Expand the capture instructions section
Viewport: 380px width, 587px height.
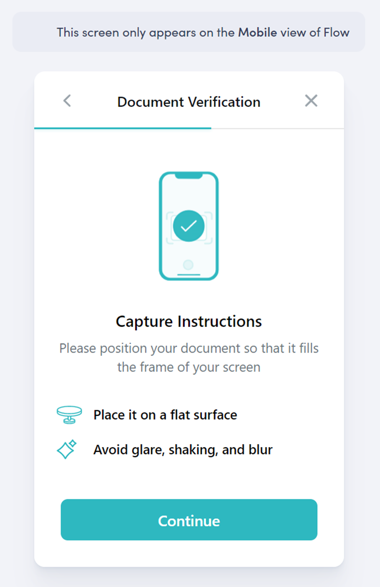pos(189,321)
